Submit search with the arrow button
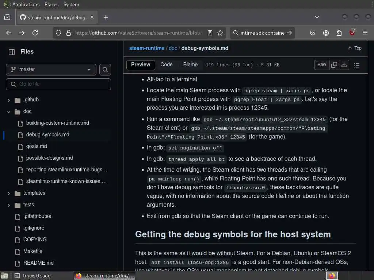This screenshot has width=374, height=280. (x=289, y=33)
